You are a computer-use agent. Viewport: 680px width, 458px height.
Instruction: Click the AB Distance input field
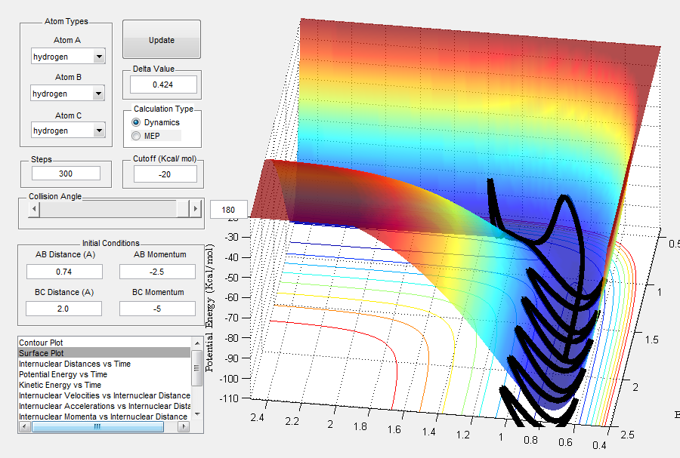[x=64, y=272]
